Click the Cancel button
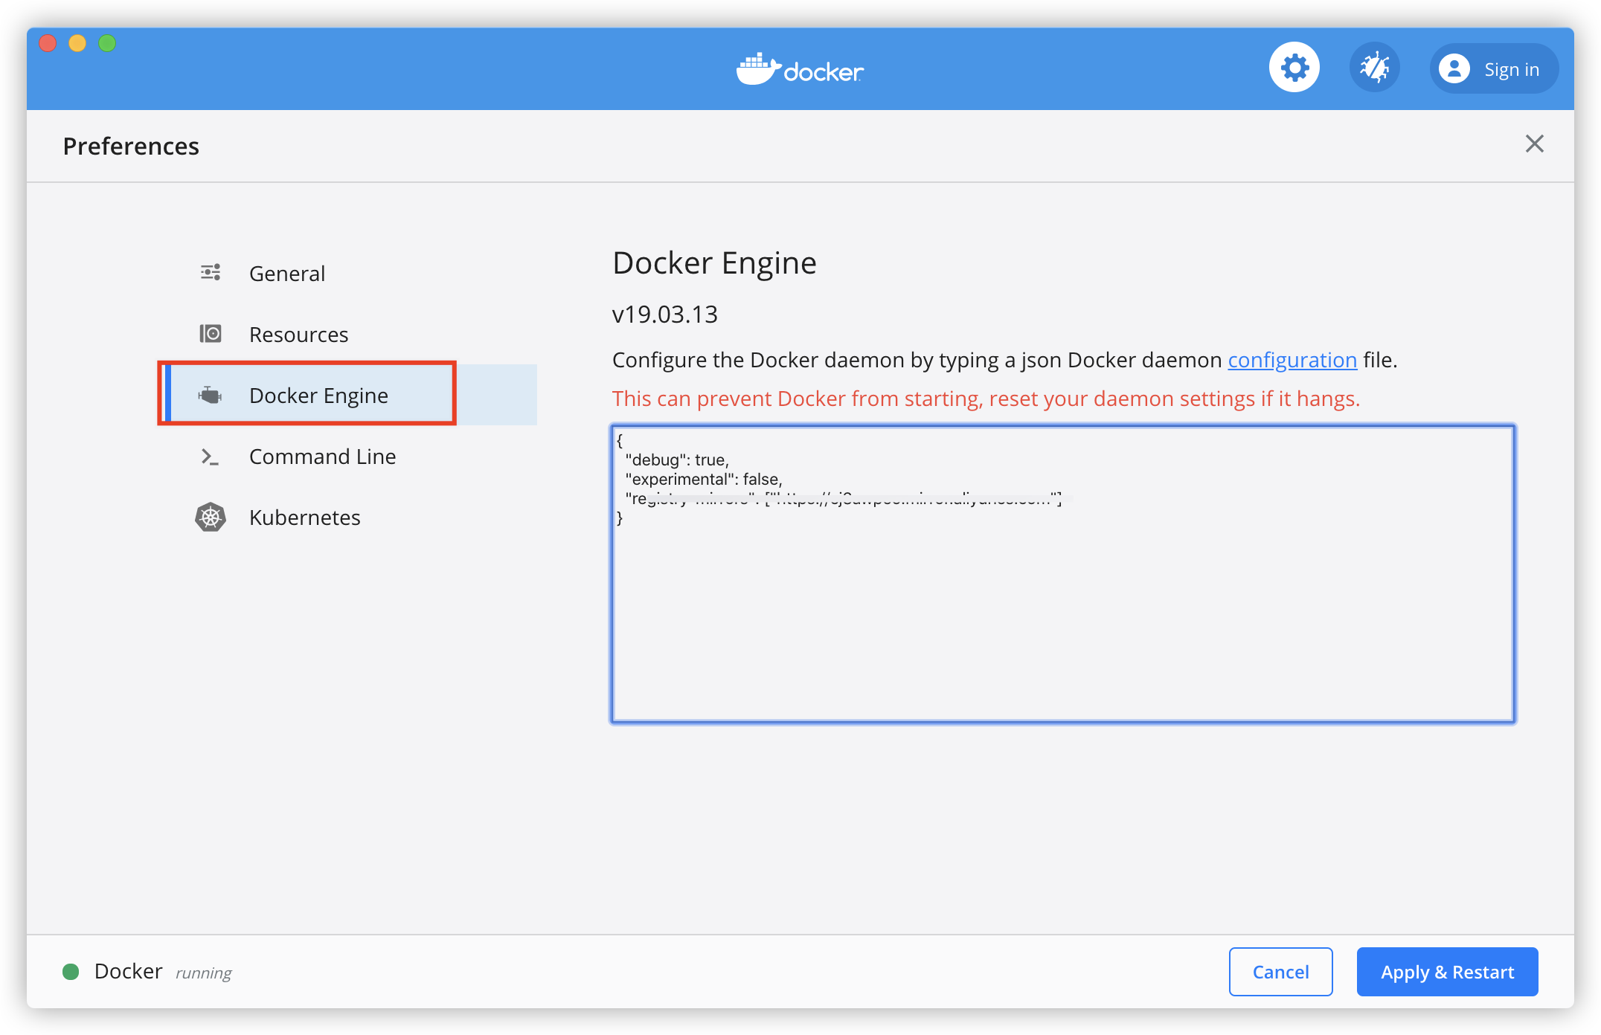 point(1280,972)
